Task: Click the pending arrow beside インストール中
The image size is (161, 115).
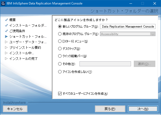Action: click(6, 53)
